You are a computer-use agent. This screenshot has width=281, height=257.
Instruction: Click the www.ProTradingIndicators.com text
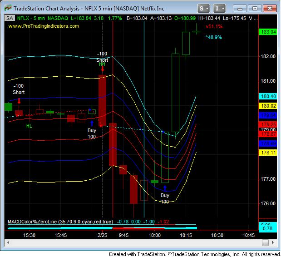click(x=44, y=26)
